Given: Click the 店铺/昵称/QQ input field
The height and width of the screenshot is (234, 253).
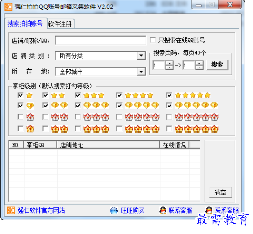Looking at the screenshot, I should tap(101, 40).
